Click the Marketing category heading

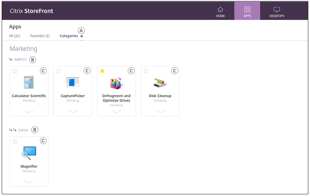click(x=23, y=49)
